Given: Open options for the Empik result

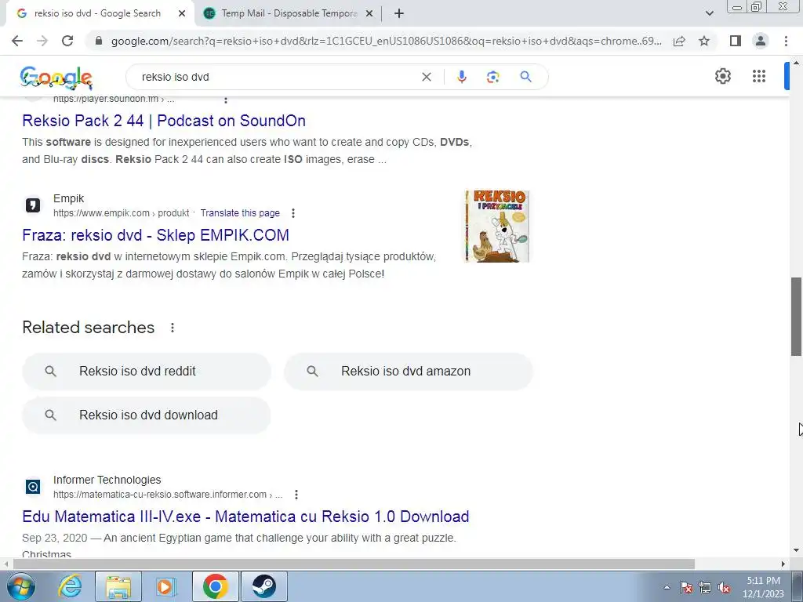Looking at the screenshot, I should coord(293,213).
